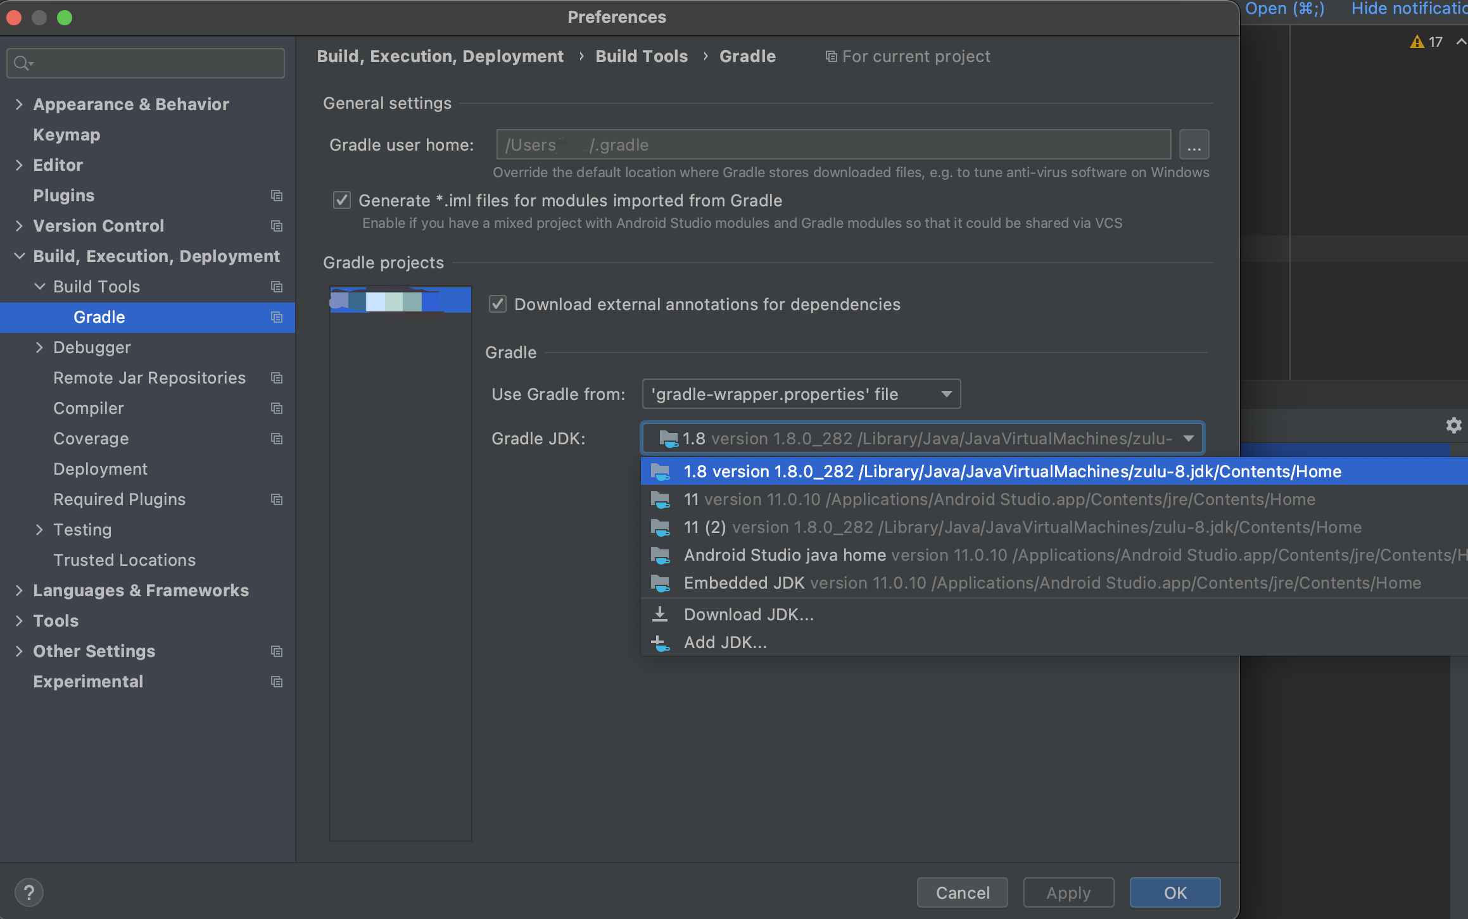The width and height of the screenshot is (1468, 919).
Task: Choose Android Studio java home JDK option
Action: pyautogui.click(x=1054, y=555)
